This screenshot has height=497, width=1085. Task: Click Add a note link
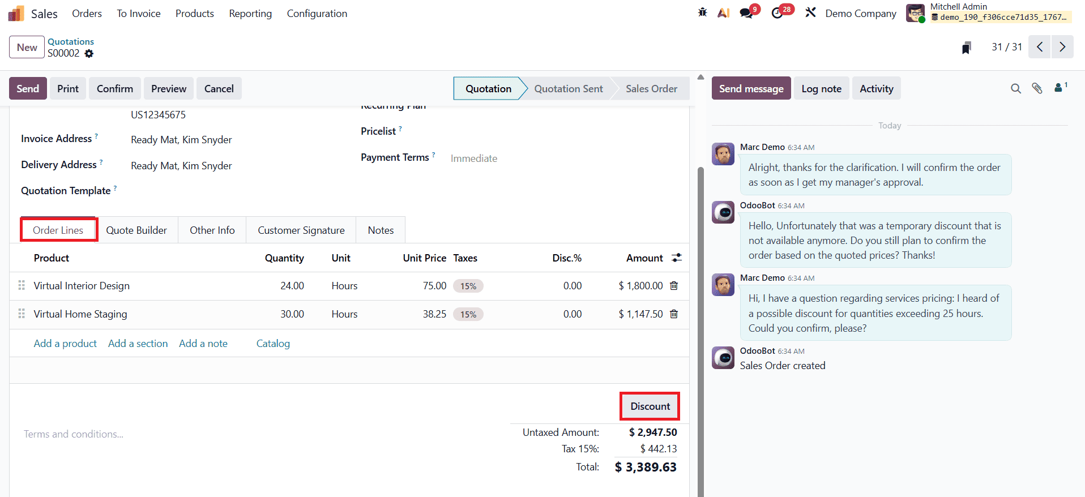[203, 343]
